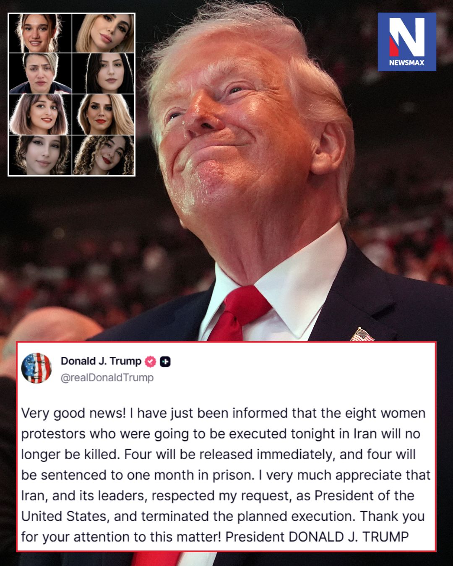Select the woman with bangs in third row
The width and height of the screenshot is (453, 566).
click(x=40, y=114)
